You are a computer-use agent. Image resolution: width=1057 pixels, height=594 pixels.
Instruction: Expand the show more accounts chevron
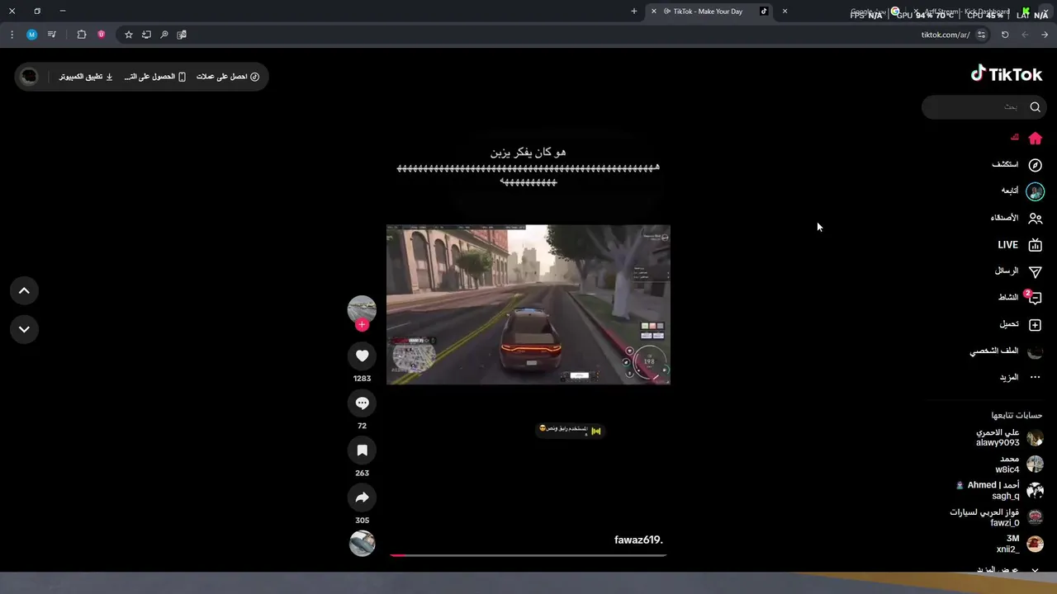pos(1036,569)
